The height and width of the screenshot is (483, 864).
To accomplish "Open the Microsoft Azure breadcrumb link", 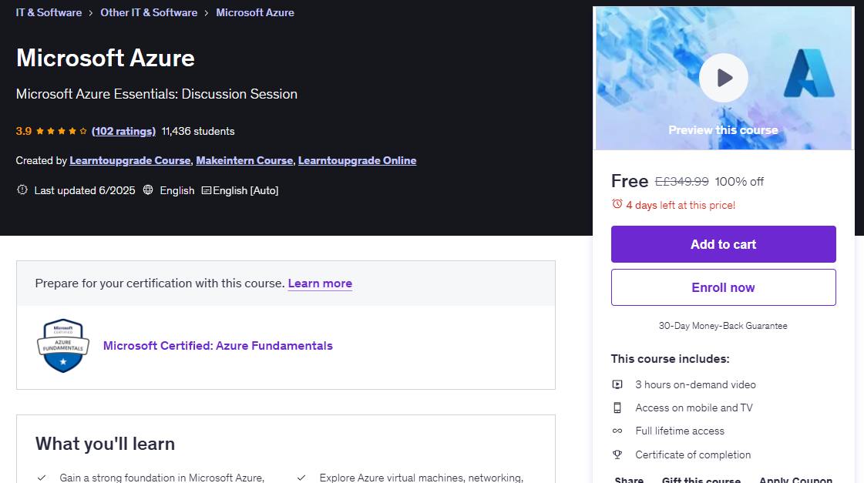I will pyautogui.click(x=255, y=12).
